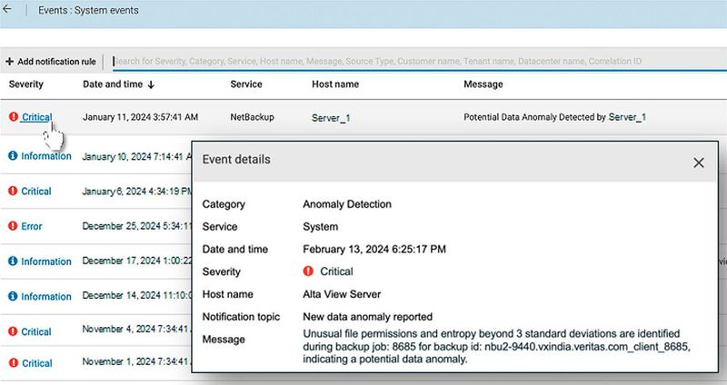
Task: Click the blue Information icon for January 10 event
Action: pos(13,156)
